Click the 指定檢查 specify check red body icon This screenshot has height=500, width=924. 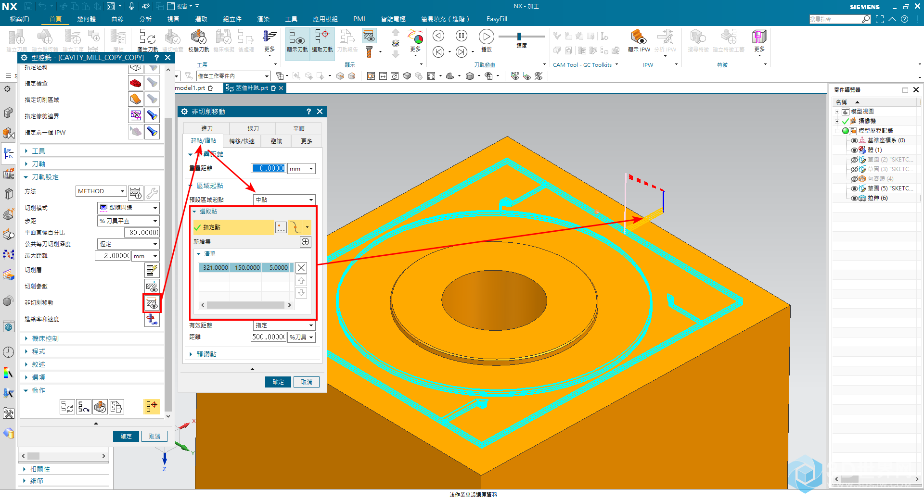pos(136,83)
